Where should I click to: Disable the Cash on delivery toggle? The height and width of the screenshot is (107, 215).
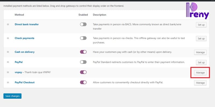pos(83,52)
